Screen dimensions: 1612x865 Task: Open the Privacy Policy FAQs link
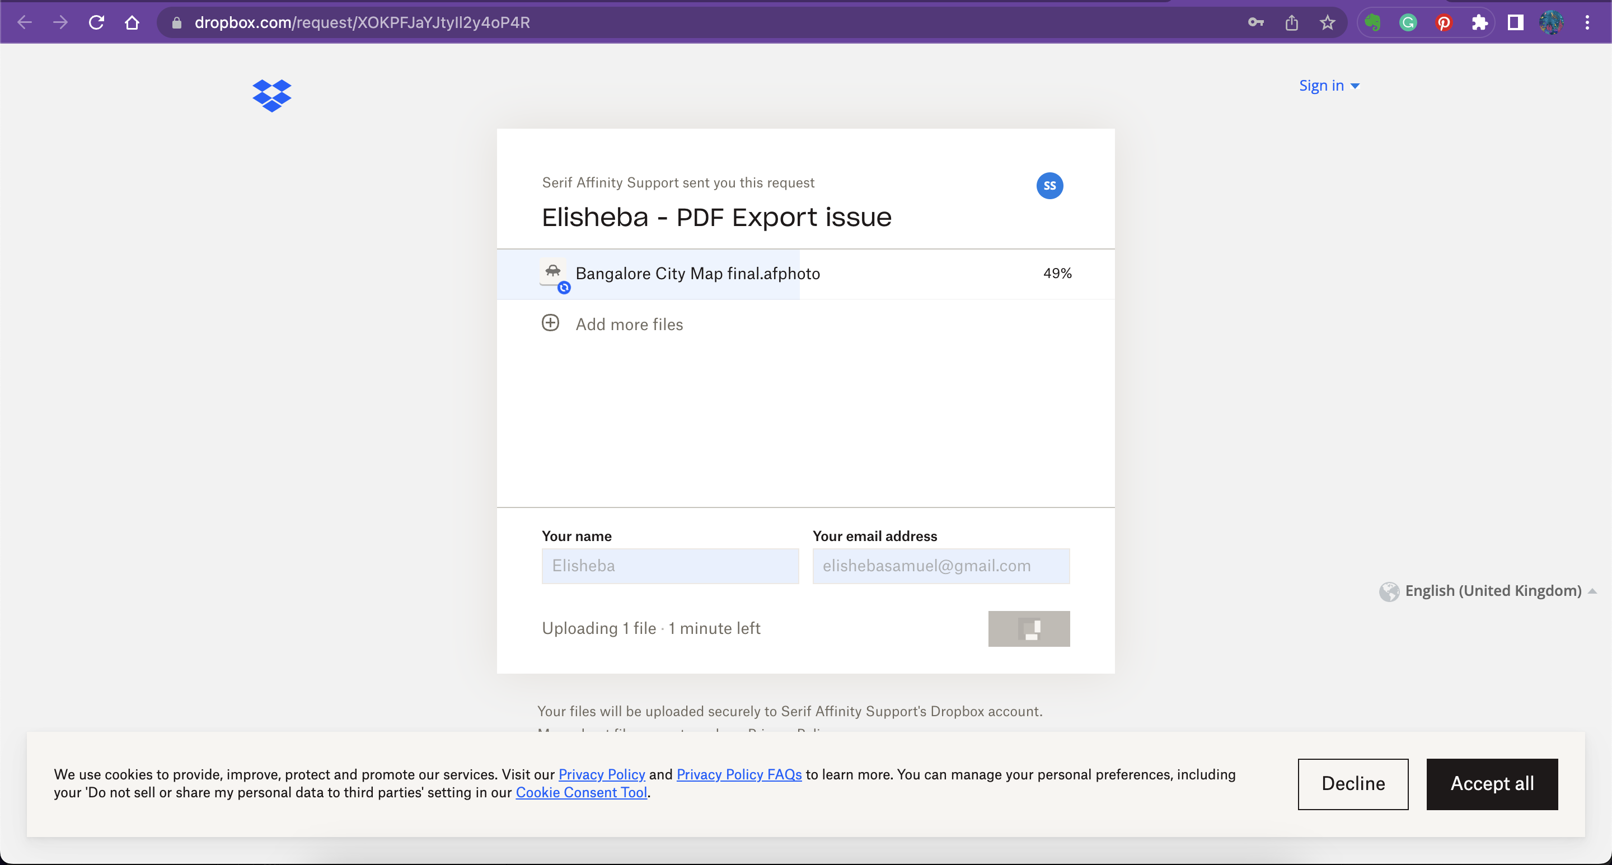[x=738, y=774]
